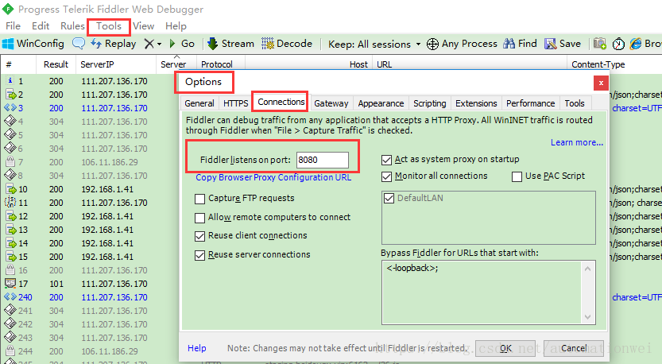Open the View menu
Image resolution: width=662 pixels, height=364 pixels.
pyautogui.click(x=144, y=26)
